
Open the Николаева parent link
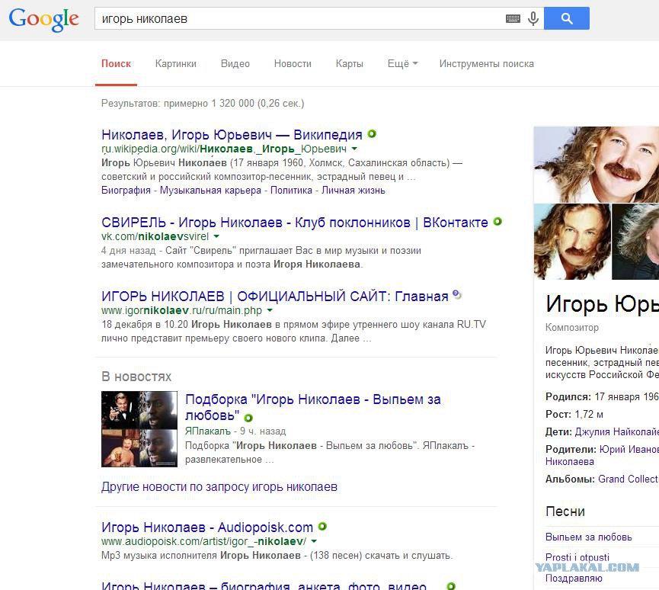pyautogui.click(x=569, y=462)
